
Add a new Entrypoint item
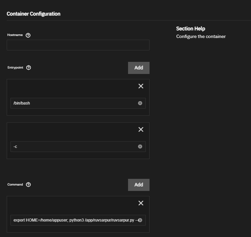coord(138,68)
